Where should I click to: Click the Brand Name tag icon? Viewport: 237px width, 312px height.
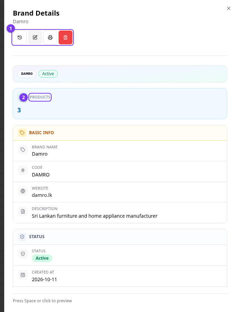tap(23, 150)
